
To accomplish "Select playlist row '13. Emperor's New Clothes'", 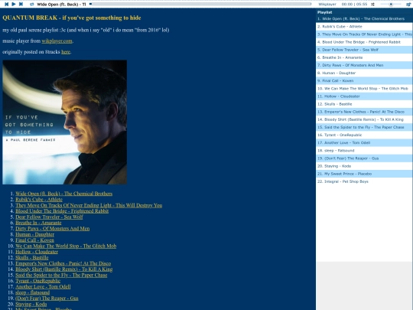I will [364, 112].
